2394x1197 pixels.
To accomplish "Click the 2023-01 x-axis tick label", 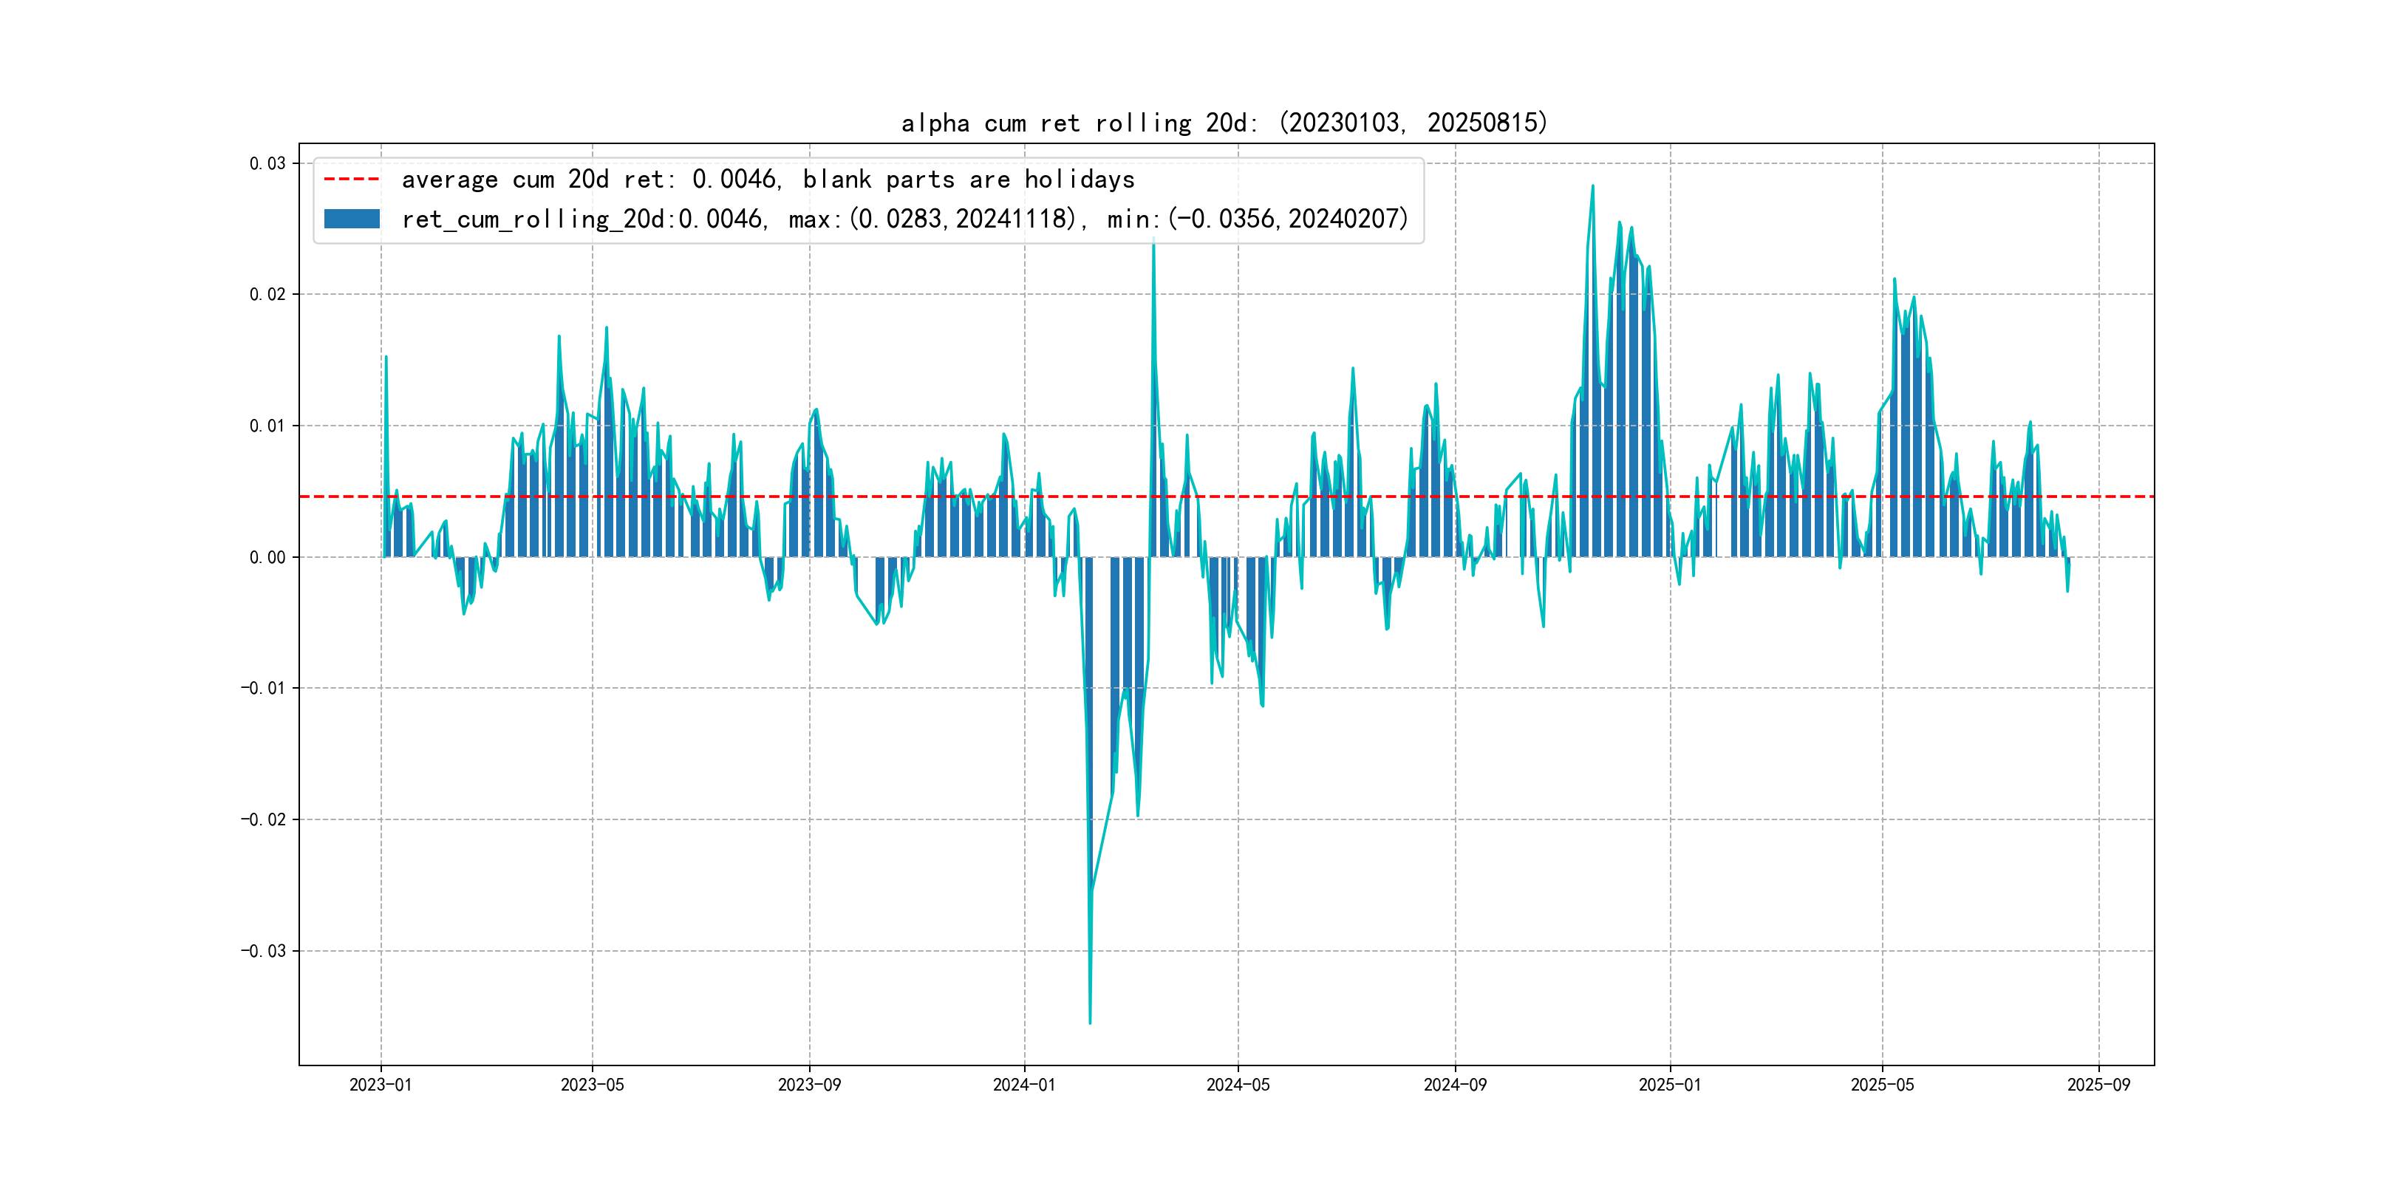I will click(380, 1085).
